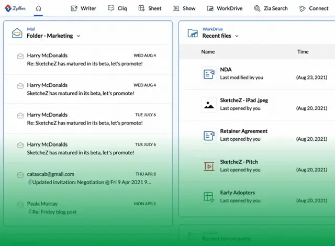
Task: Click envelope icon beside Paula Murray
Action: pyautogui.click(x=20, y=205)
